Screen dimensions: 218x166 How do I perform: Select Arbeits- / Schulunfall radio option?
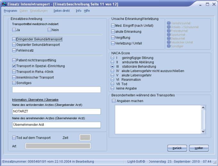click(169, 27)
